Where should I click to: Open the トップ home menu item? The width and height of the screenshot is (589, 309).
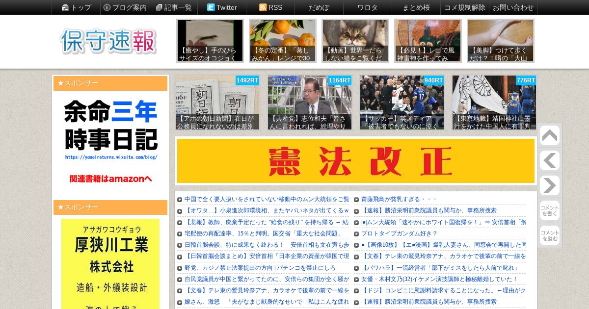76,7
